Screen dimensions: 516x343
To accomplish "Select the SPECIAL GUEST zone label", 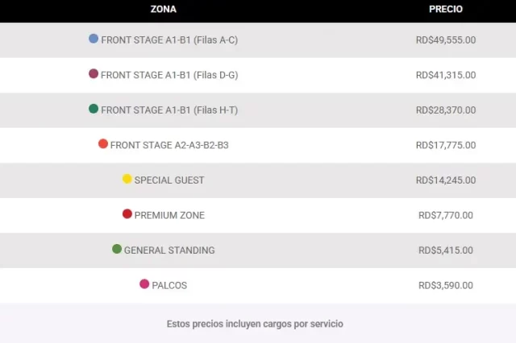I will point(169,180).
